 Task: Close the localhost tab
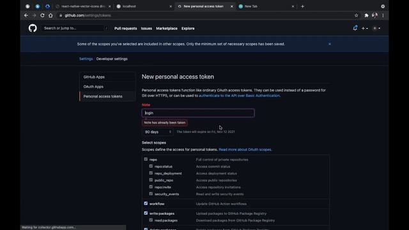tap(171, 6)
